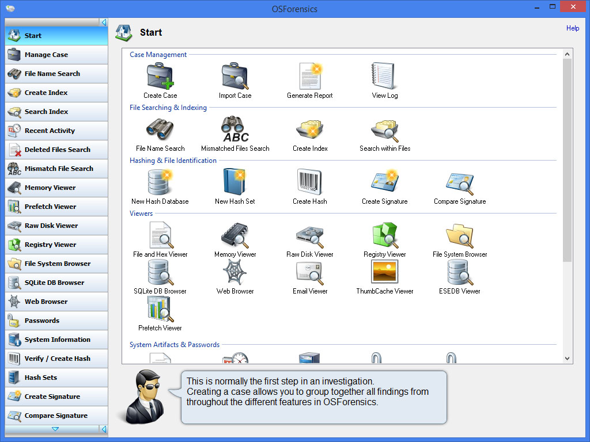Viewport: 590px width, 442px height.
Task: Switch to Search Index in sidebar
Action: click(x=56, y=112)
